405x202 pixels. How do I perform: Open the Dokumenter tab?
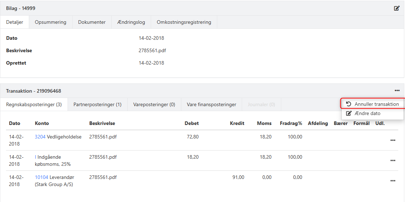click(92, 22)
